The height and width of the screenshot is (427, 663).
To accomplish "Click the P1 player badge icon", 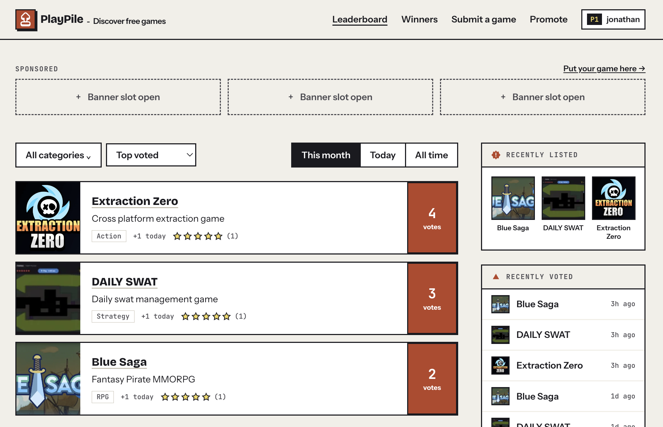I will 594,20.
